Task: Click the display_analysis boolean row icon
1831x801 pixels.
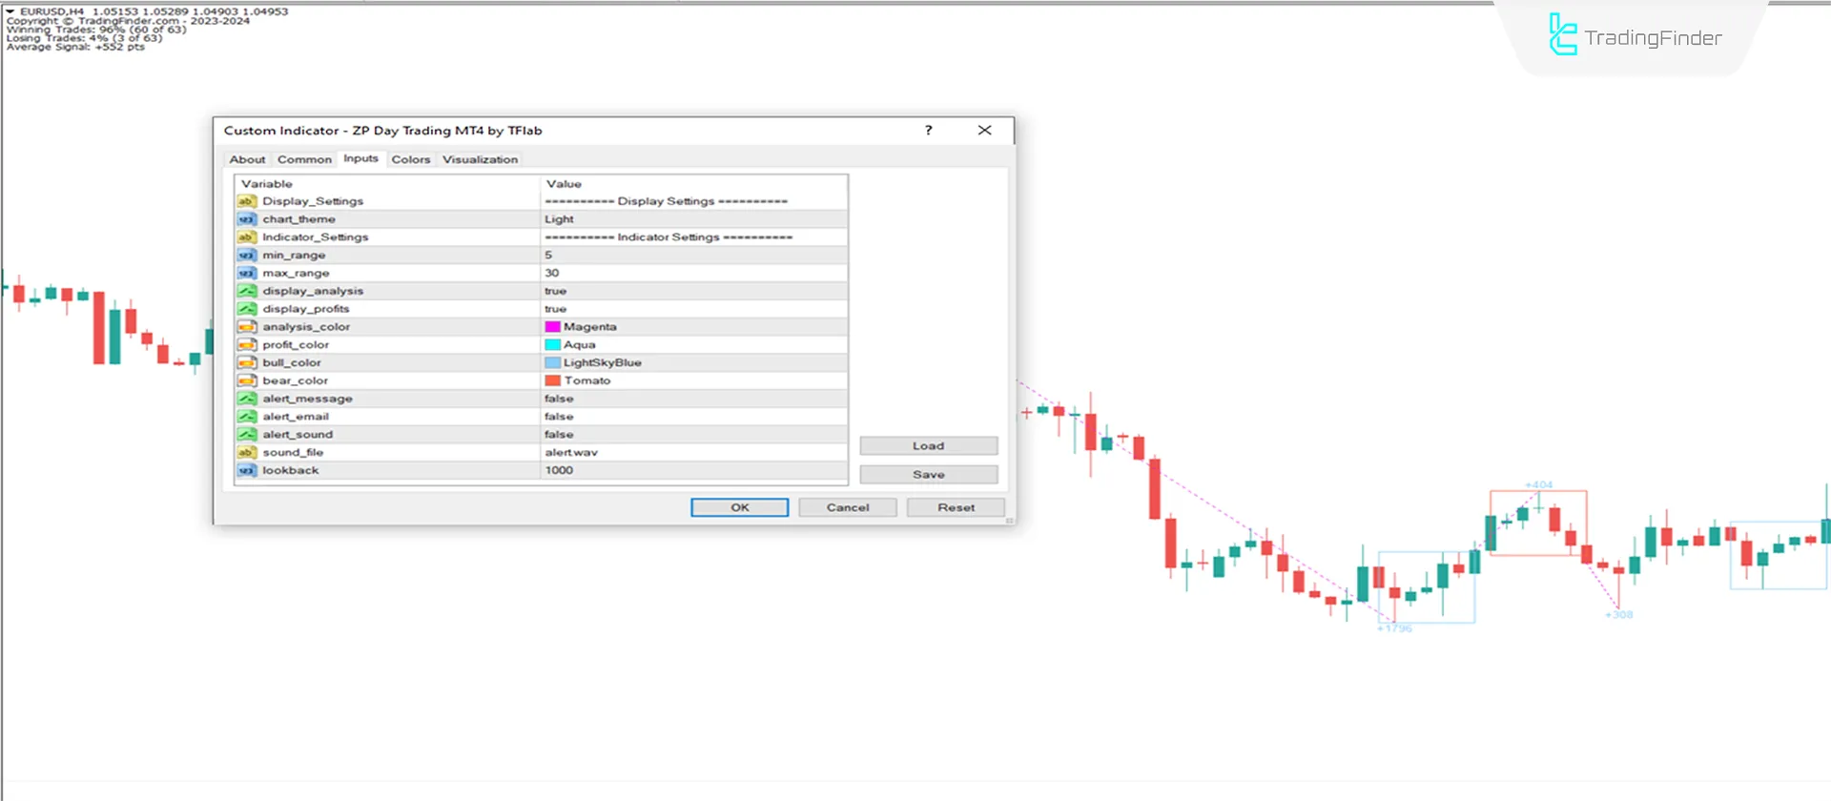Action: click(x=247, y=291)
